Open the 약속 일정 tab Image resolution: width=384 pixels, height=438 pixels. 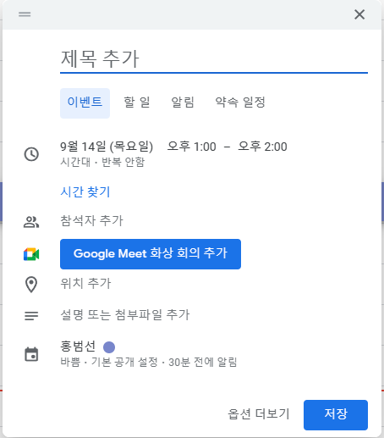(240, 103)
